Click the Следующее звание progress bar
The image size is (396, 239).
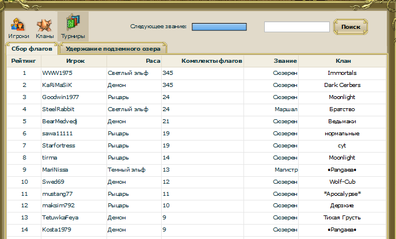[x=219, y=27]
